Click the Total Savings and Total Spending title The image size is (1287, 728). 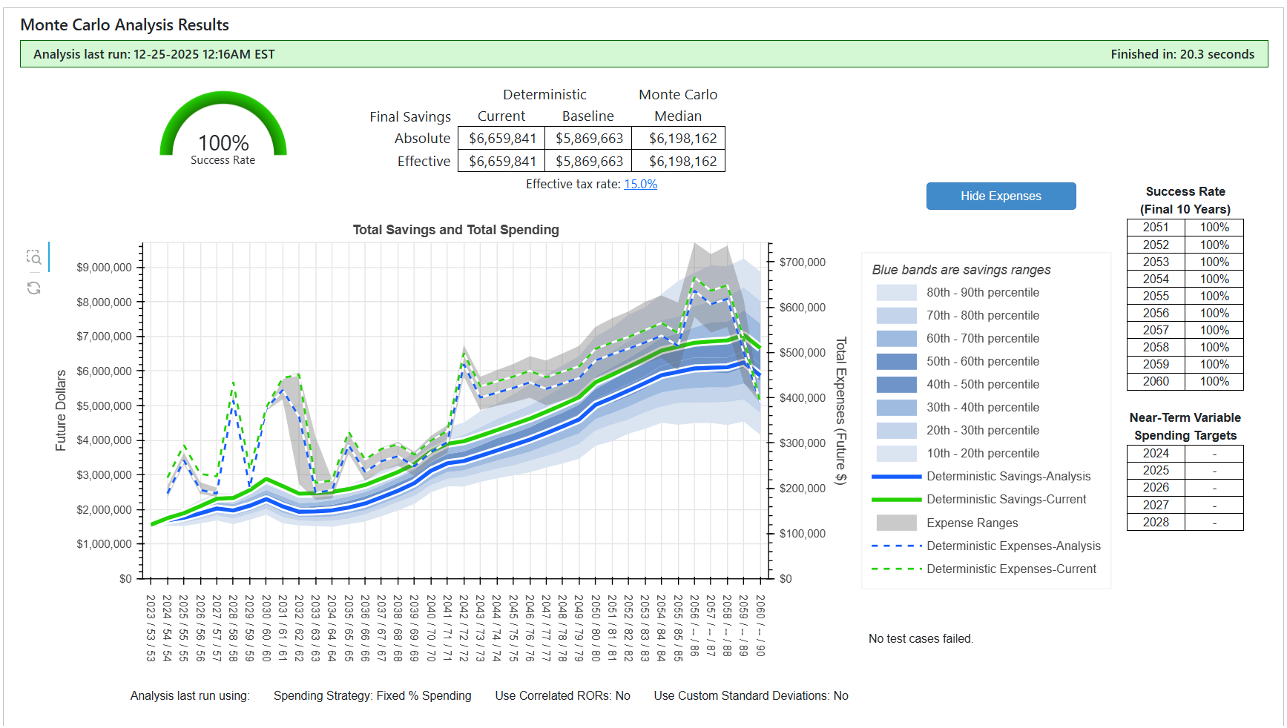[455, 230]
